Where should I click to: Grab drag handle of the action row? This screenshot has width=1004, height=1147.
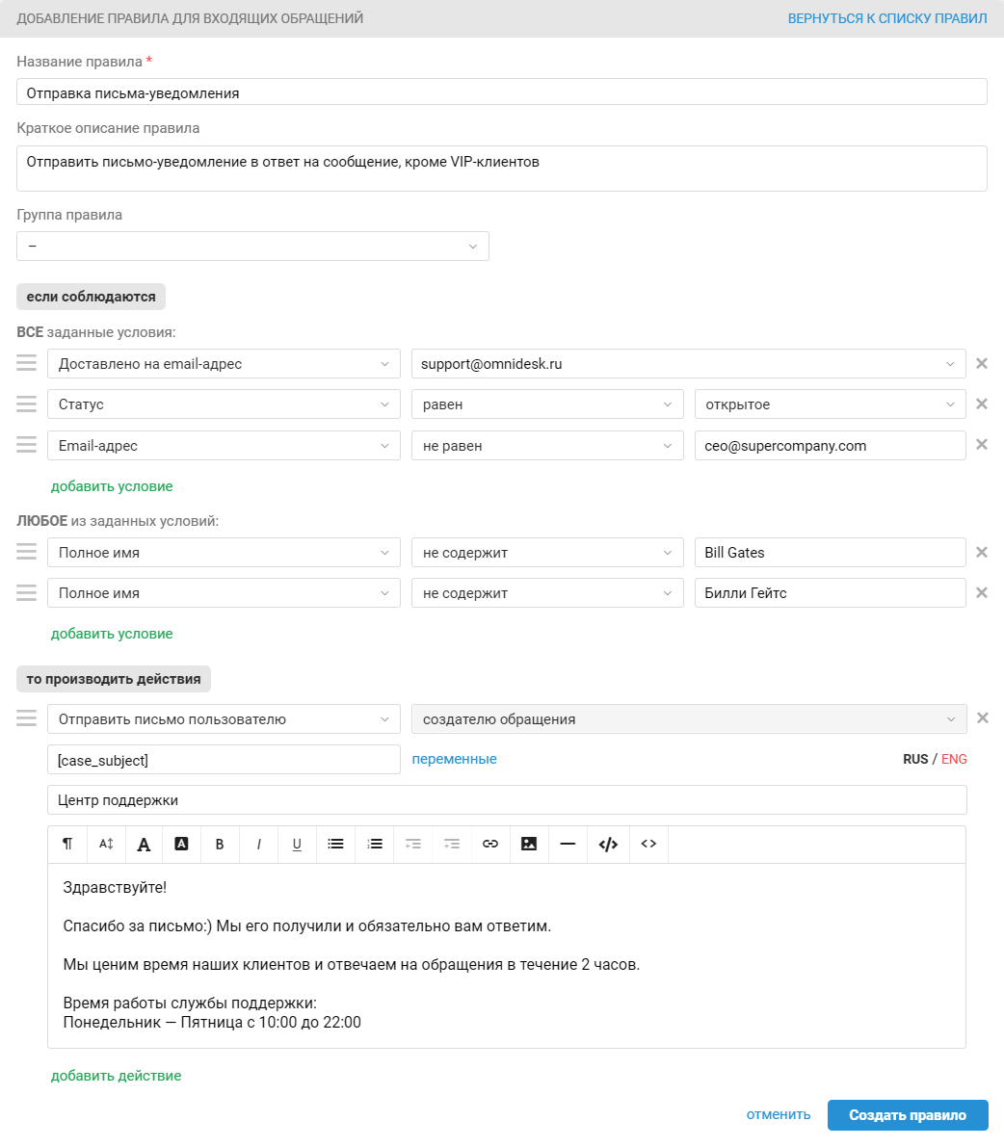pyautogui.click(x=26, y=718)
